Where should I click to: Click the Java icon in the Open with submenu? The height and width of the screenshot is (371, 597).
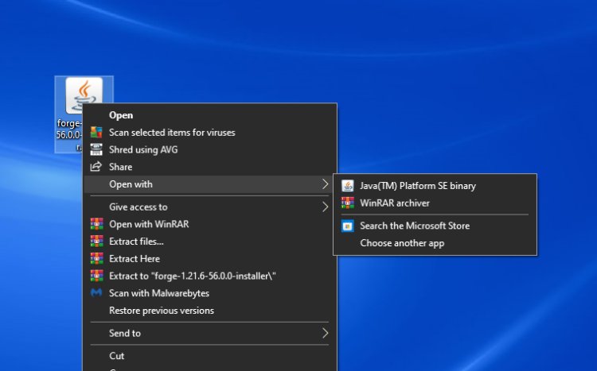click(x=347, y=186)
